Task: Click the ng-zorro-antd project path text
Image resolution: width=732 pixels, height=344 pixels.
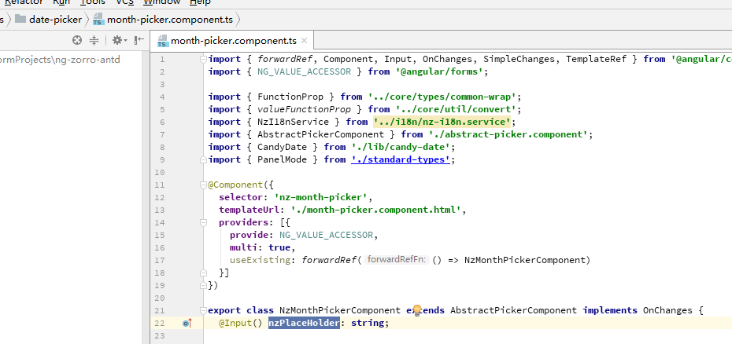Action: 61,60
